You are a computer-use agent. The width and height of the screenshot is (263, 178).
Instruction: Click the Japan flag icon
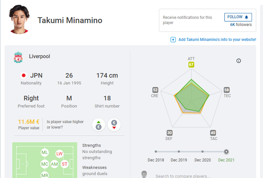[24, 75]
